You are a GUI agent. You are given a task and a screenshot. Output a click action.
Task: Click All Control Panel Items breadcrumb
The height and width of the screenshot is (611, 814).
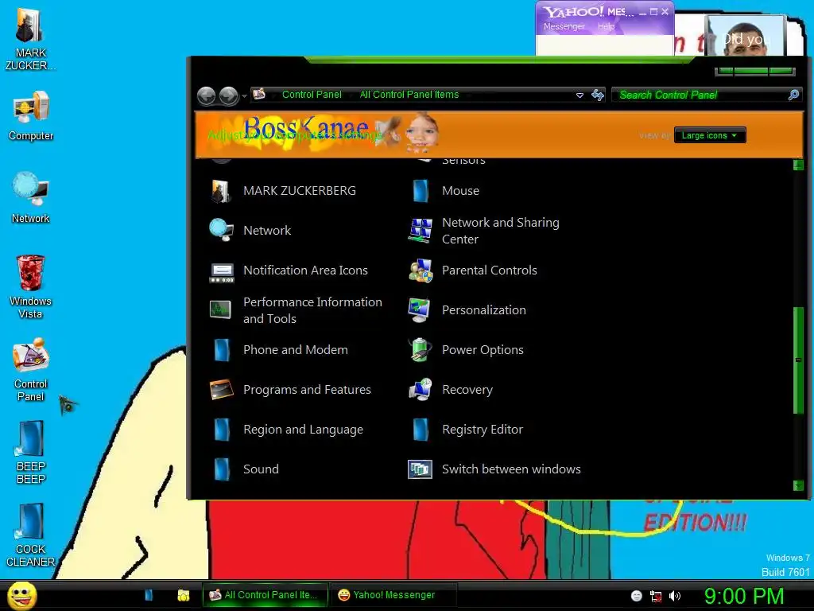[409, 95]
